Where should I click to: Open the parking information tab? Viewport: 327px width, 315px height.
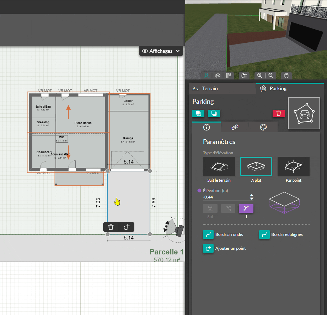207,127
